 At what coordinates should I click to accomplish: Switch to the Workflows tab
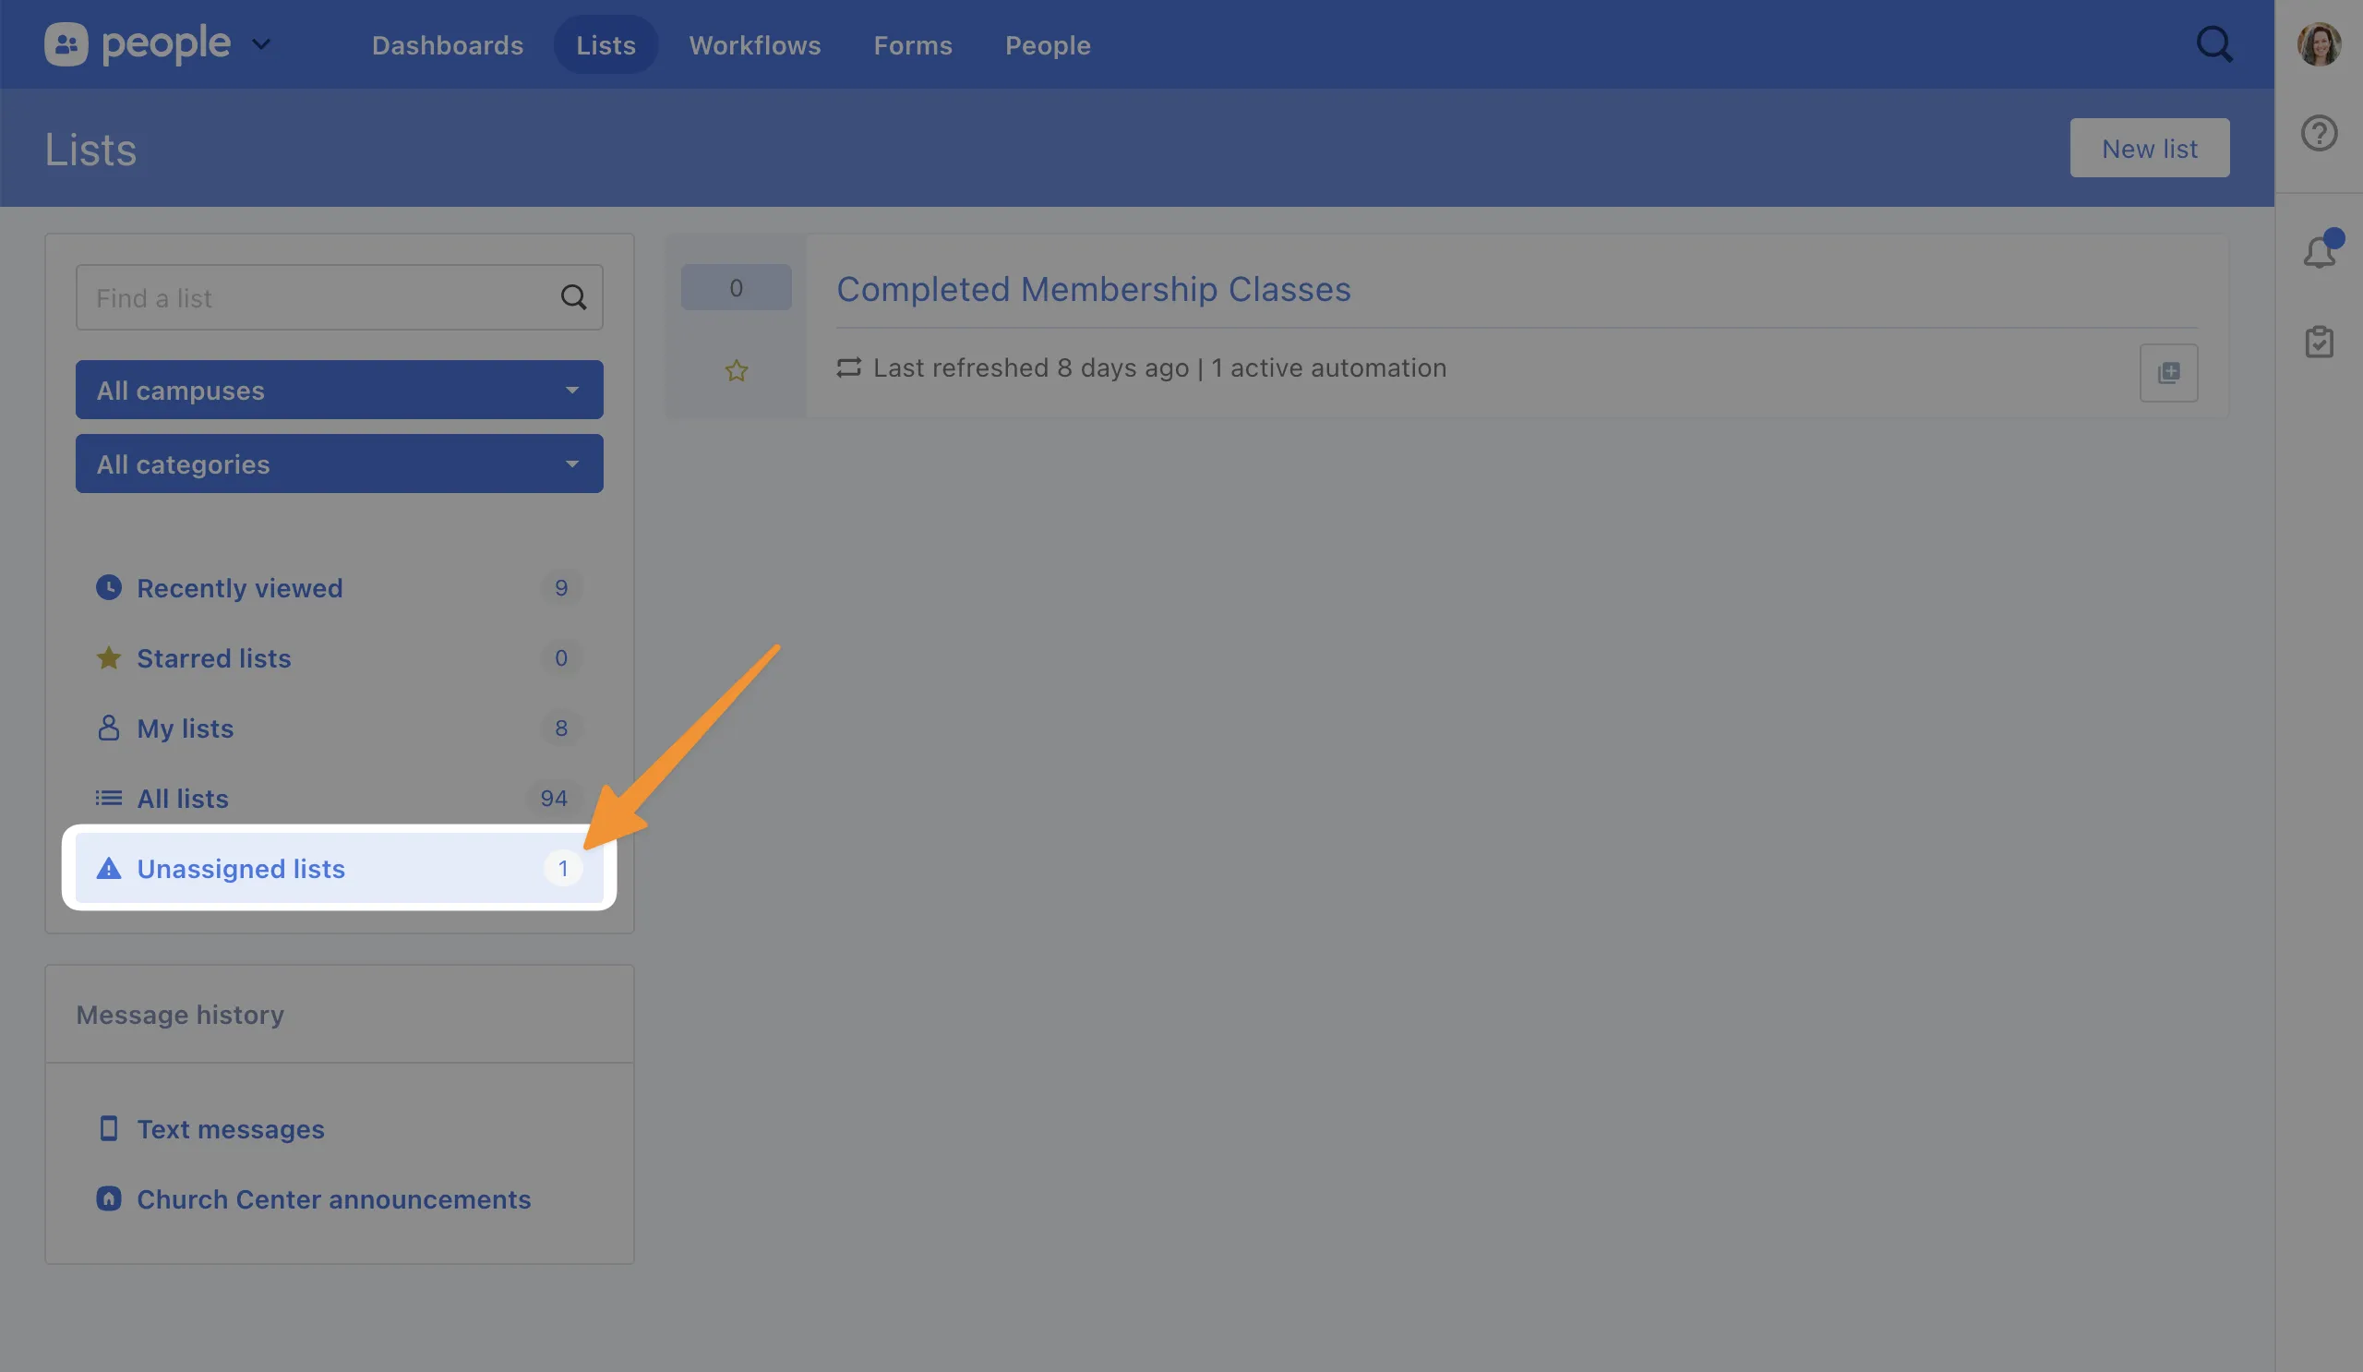point(754,45)
